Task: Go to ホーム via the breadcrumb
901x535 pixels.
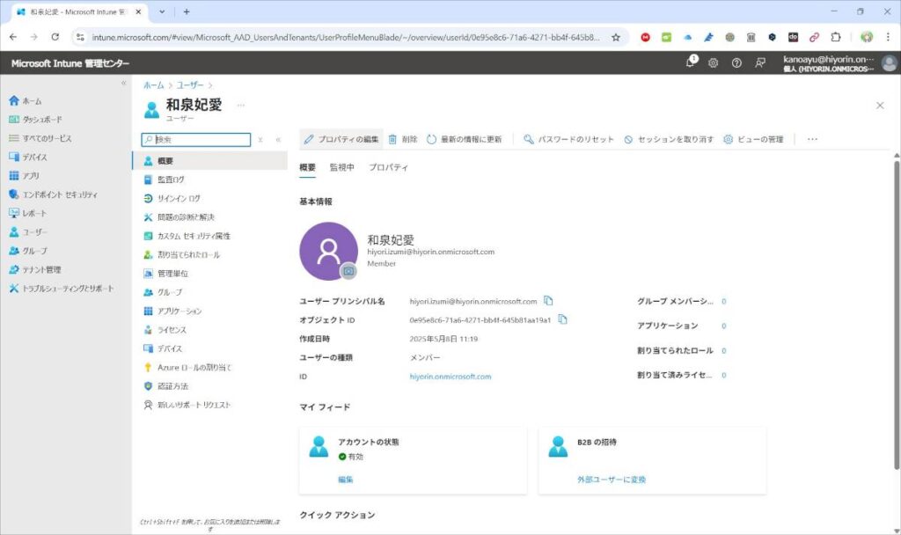Action: click(x=153, y=85)
